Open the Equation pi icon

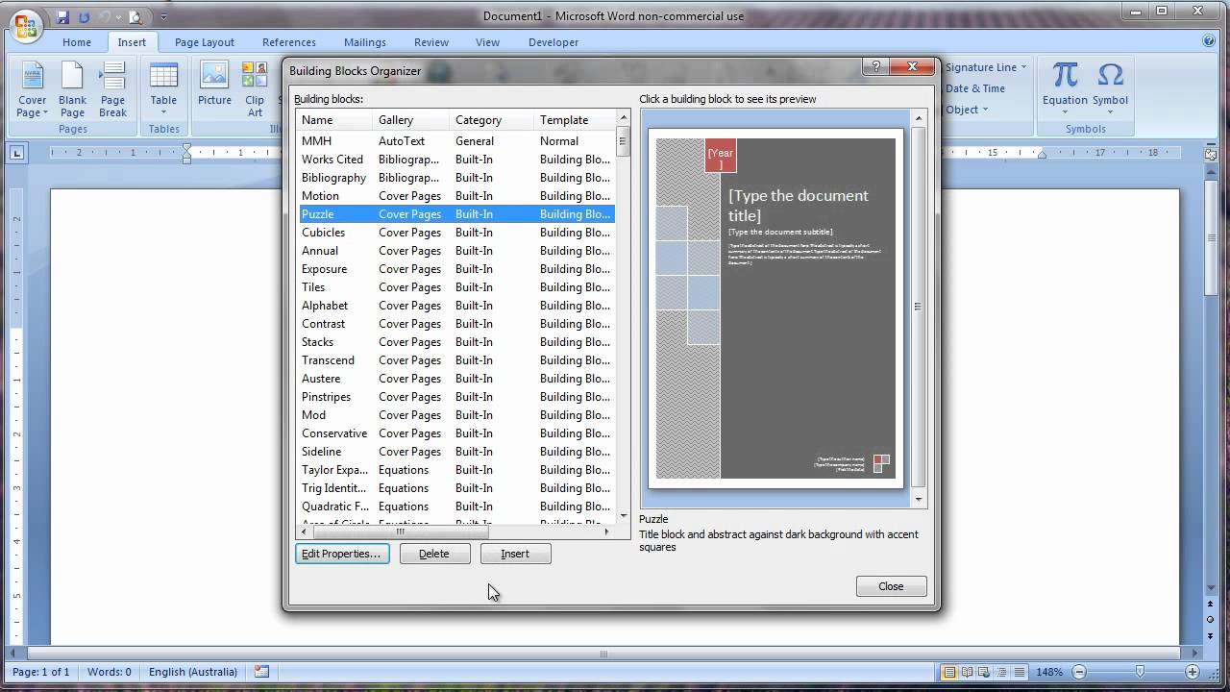click(1065, 90)
